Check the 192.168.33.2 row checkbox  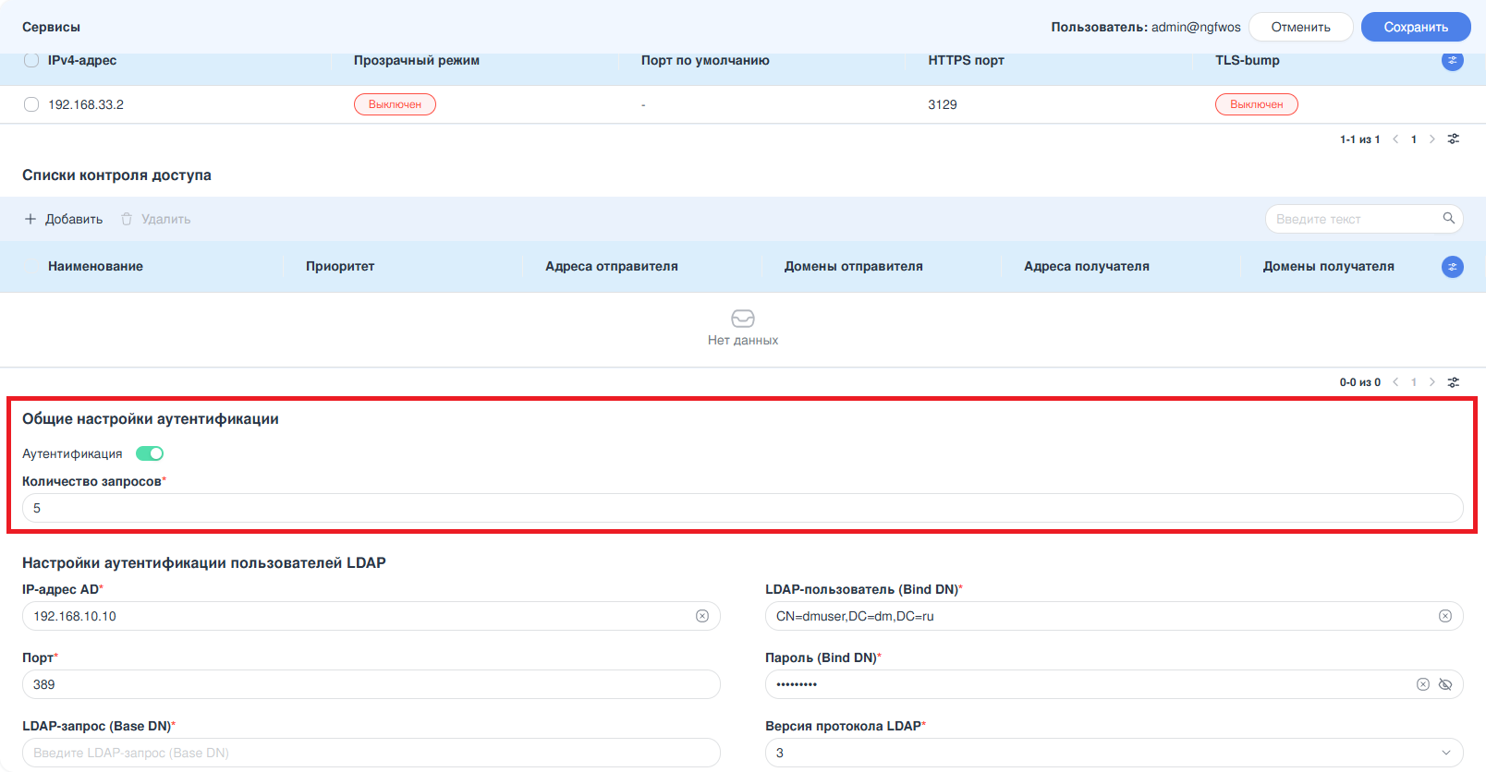[31, 104]
